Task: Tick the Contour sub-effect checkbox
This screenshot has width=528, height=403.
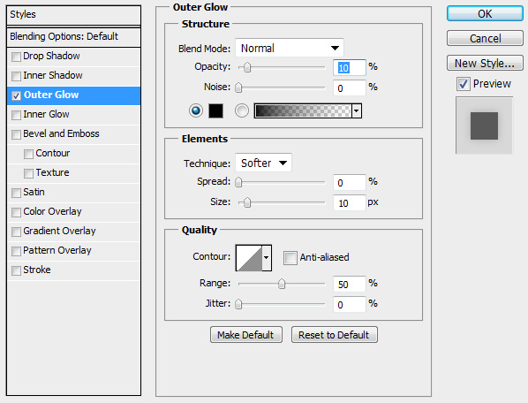Action: (x=28, y=154)
